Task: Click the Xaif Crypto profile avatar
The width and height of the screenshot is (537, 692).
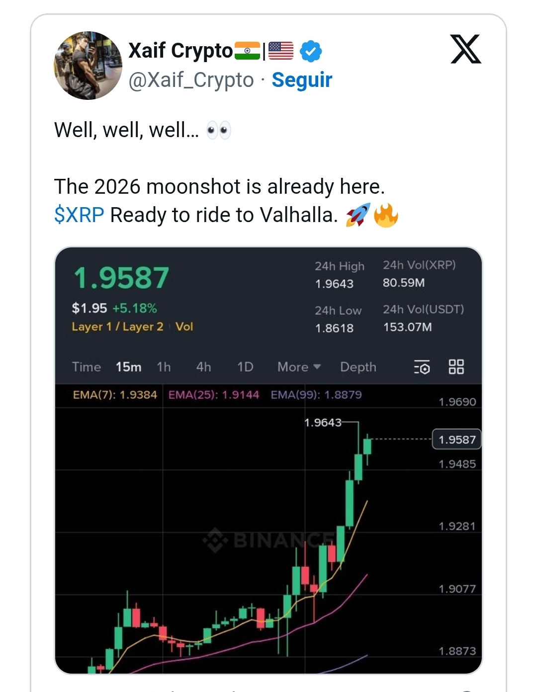Action: (x=88, y=66)
